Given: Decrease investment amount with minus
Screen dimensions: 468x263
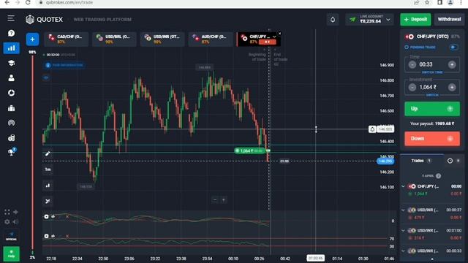Looking at the screenshot, I should coord(412,87).
